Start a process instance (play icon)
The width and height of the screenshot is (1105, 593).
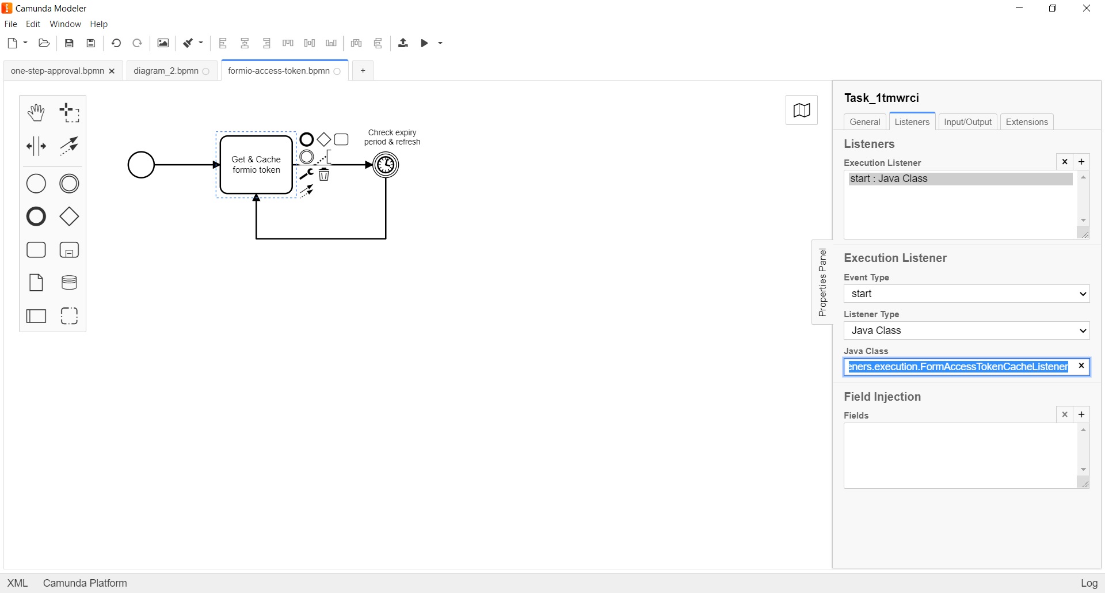point(425,43)
